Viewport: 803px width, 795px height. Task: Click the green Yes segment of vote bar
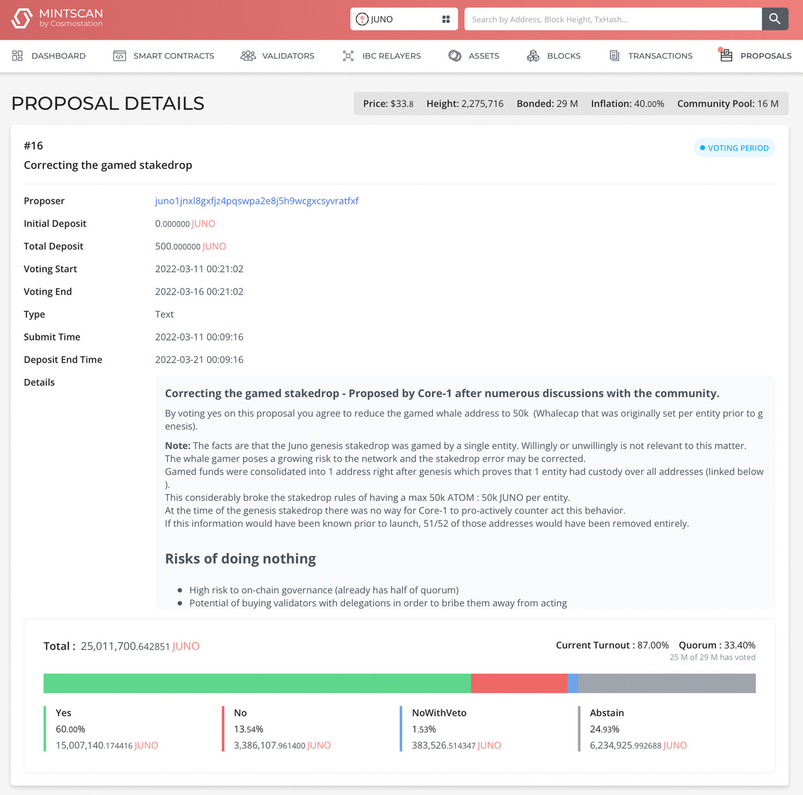click(257, 684)
